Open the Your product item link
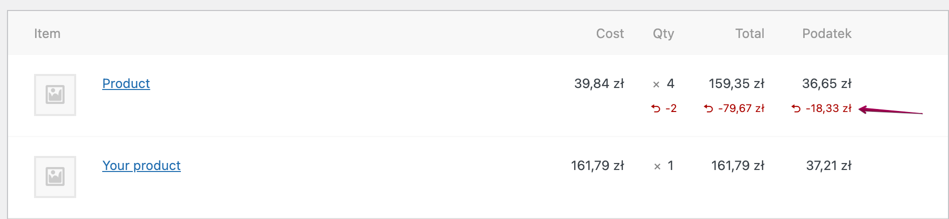This screenshot has width=949, height=219. click(x=141, y=165)
